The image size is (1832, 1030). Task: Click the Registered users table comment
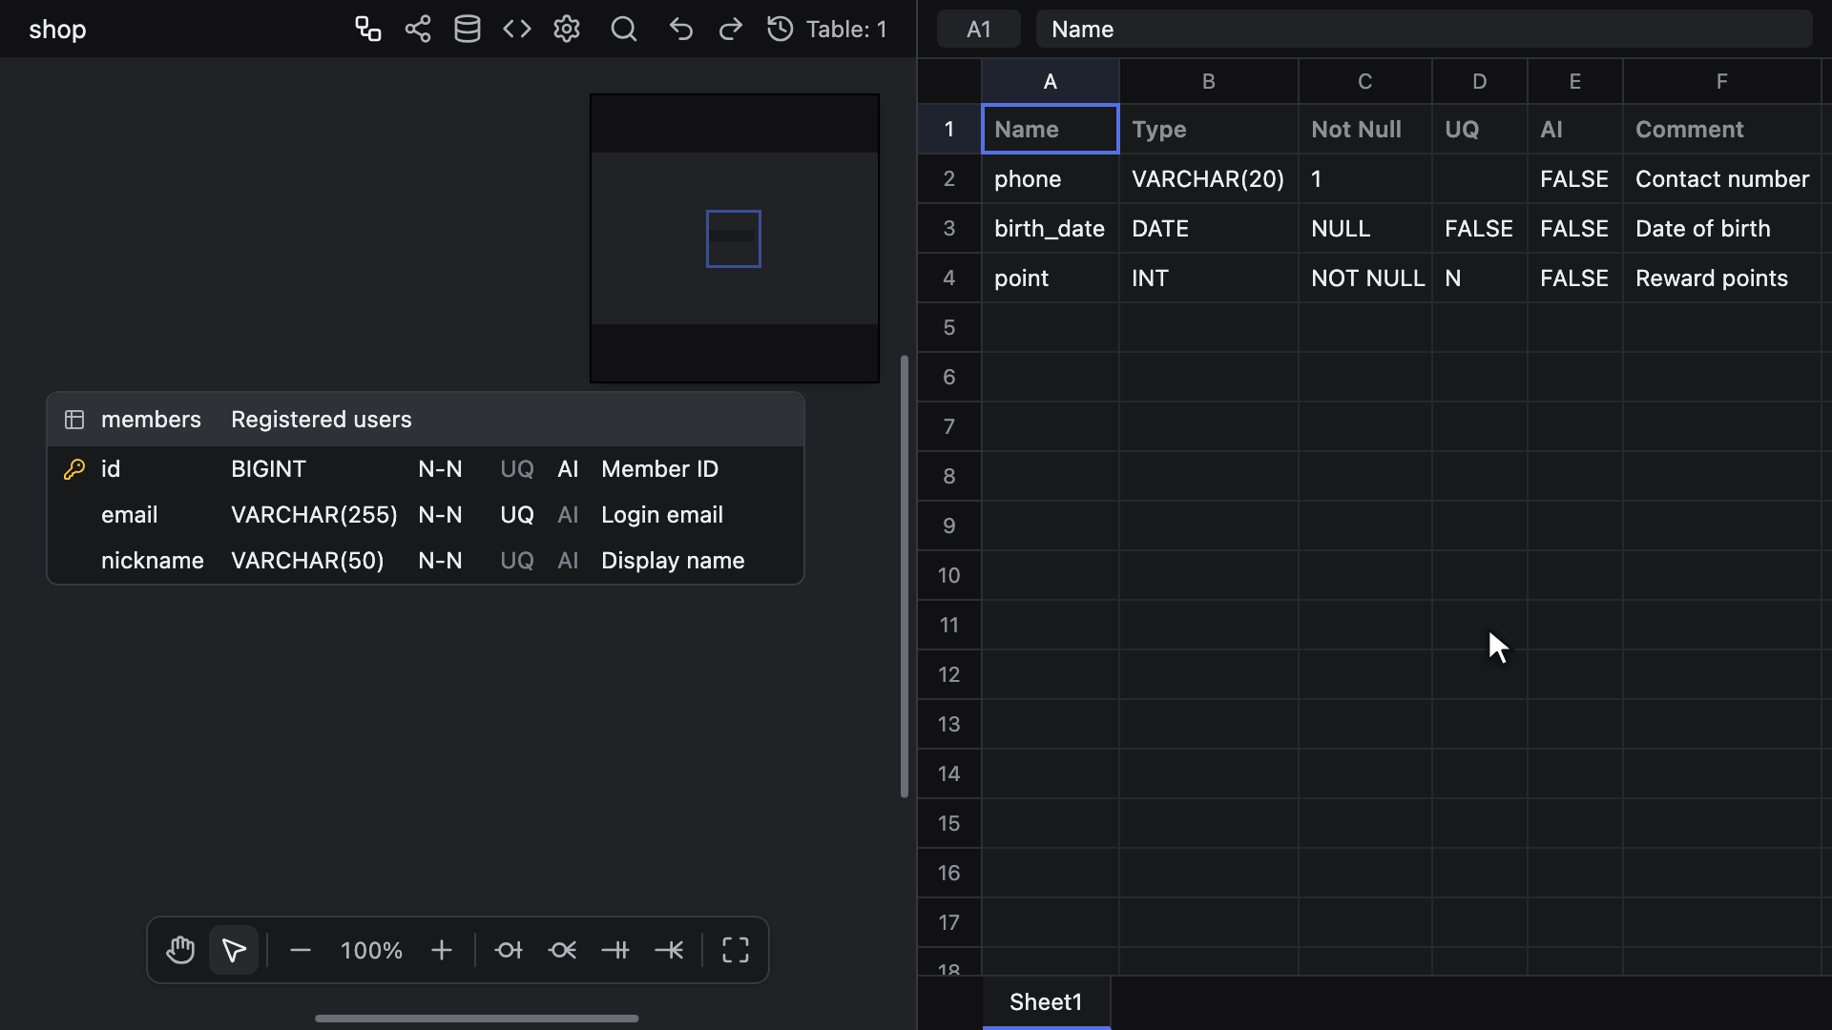coord(322,420)
